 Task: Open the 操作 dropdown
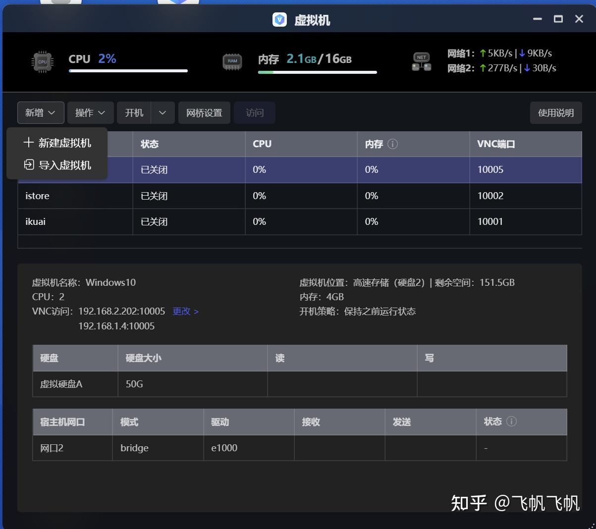tap(90, 112)
